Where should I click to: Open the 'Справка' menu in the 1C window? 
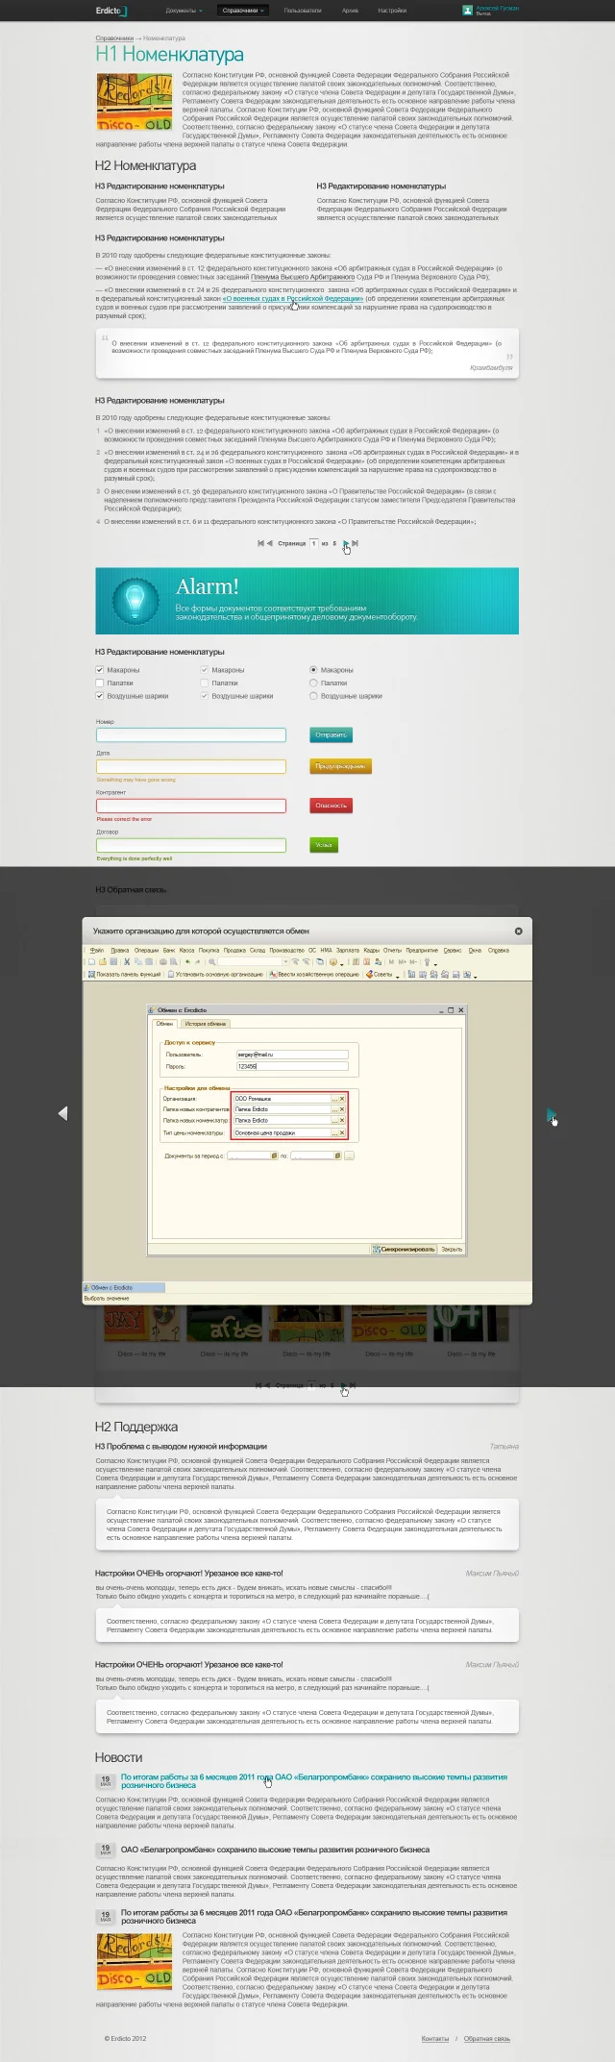coord(499,950)
